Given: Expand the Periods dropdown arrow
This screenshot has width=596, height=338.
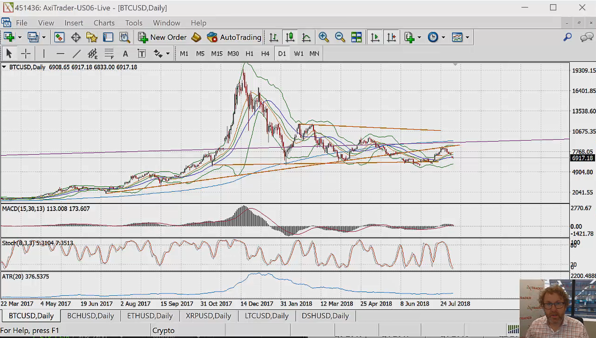Looking at the screenshot, I should [443, 38].
